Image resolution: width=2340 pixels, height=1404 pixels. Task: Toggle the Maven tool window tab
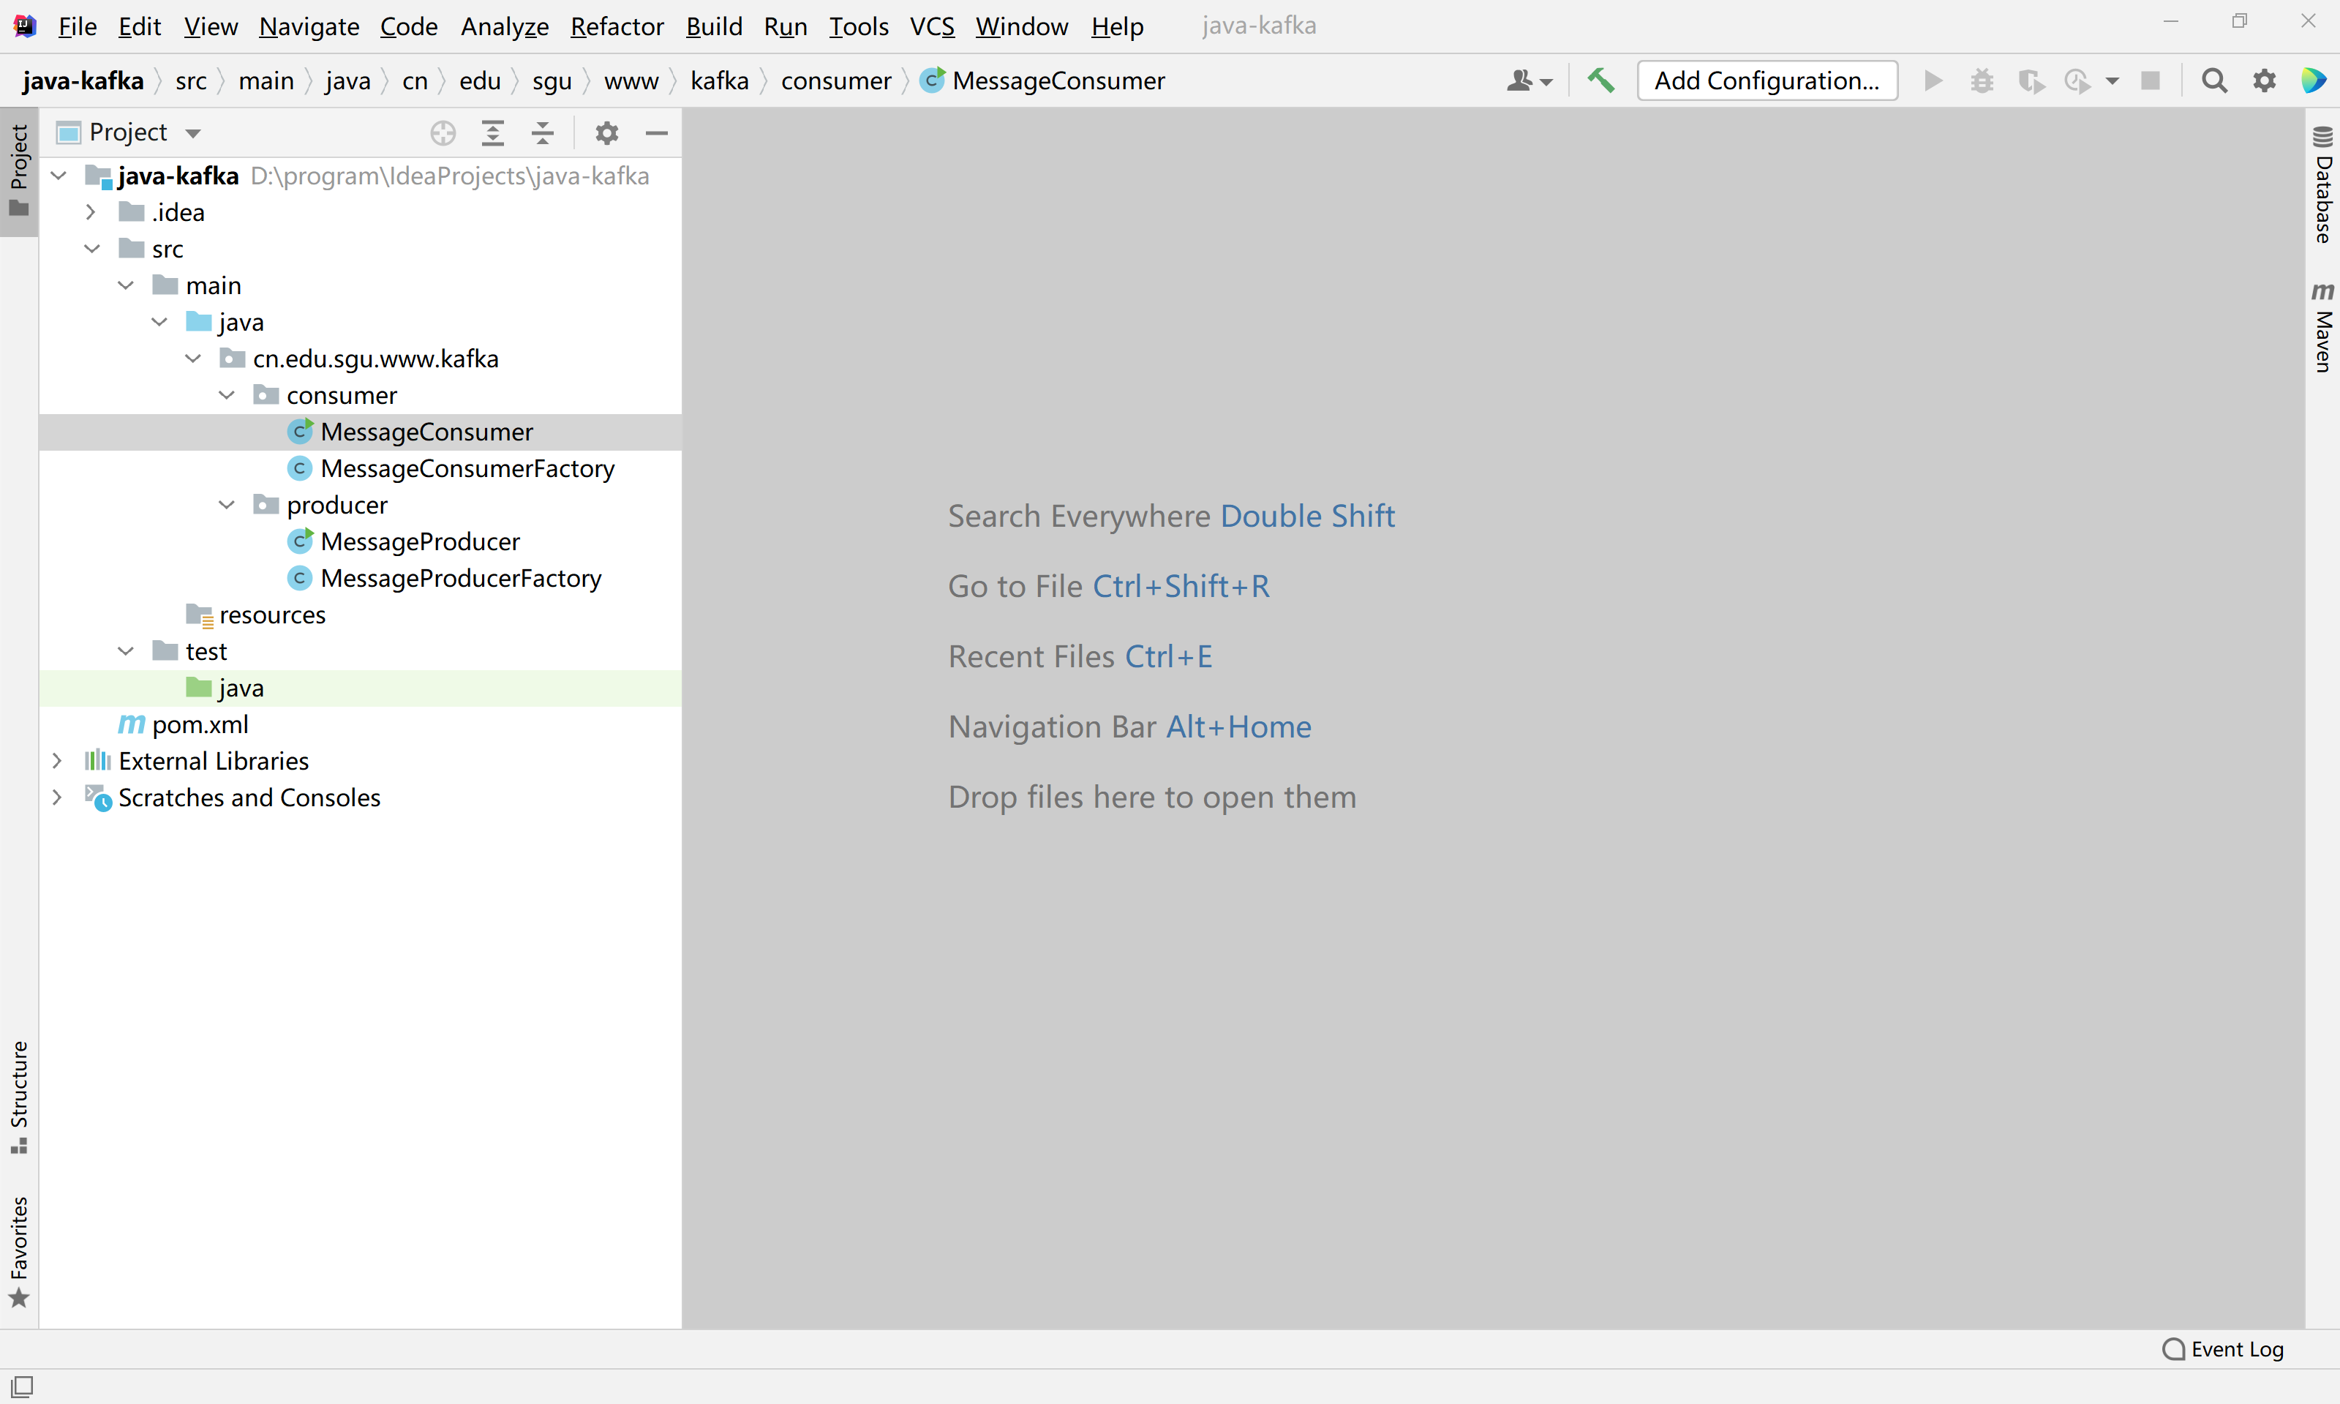2322,327
